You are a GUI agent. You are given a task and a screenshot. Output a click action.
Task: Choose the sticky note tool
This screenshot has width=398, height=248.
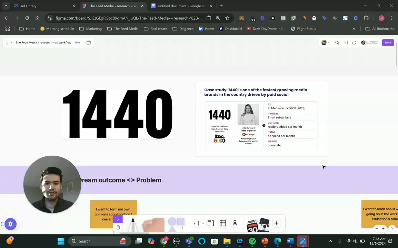153,225
